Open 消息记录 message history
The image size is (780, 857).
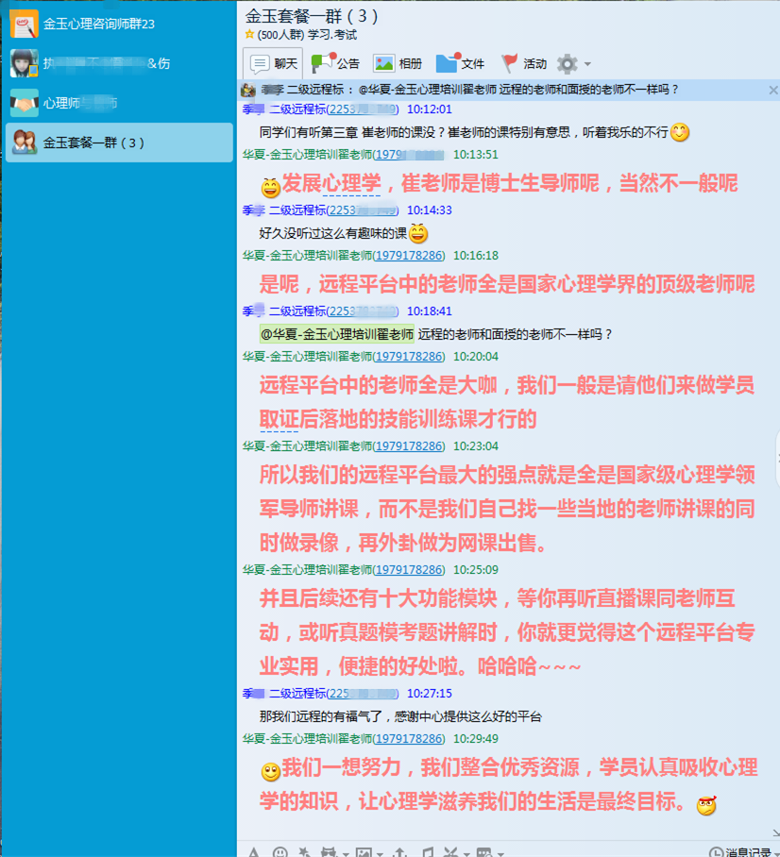(742, 851)
